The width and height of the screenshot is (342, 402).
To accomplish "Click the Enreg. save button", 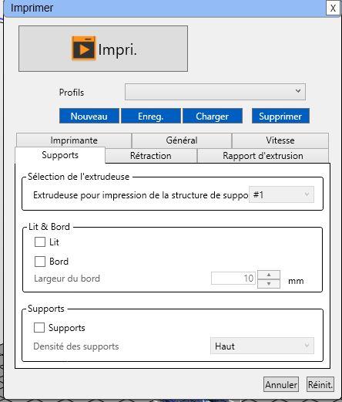I will point(151,116).
